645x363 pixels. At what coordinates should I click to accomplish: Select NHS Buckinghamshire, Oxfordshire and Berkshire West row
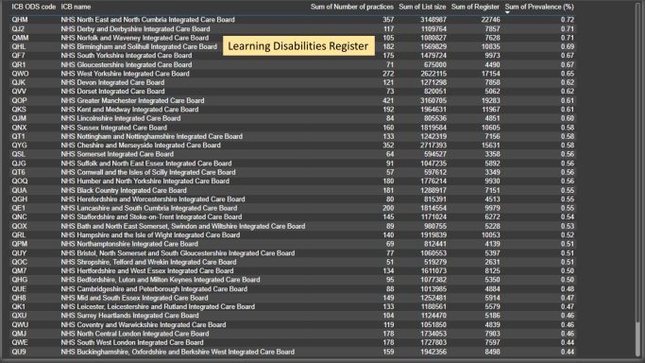(x=178, y=352)
